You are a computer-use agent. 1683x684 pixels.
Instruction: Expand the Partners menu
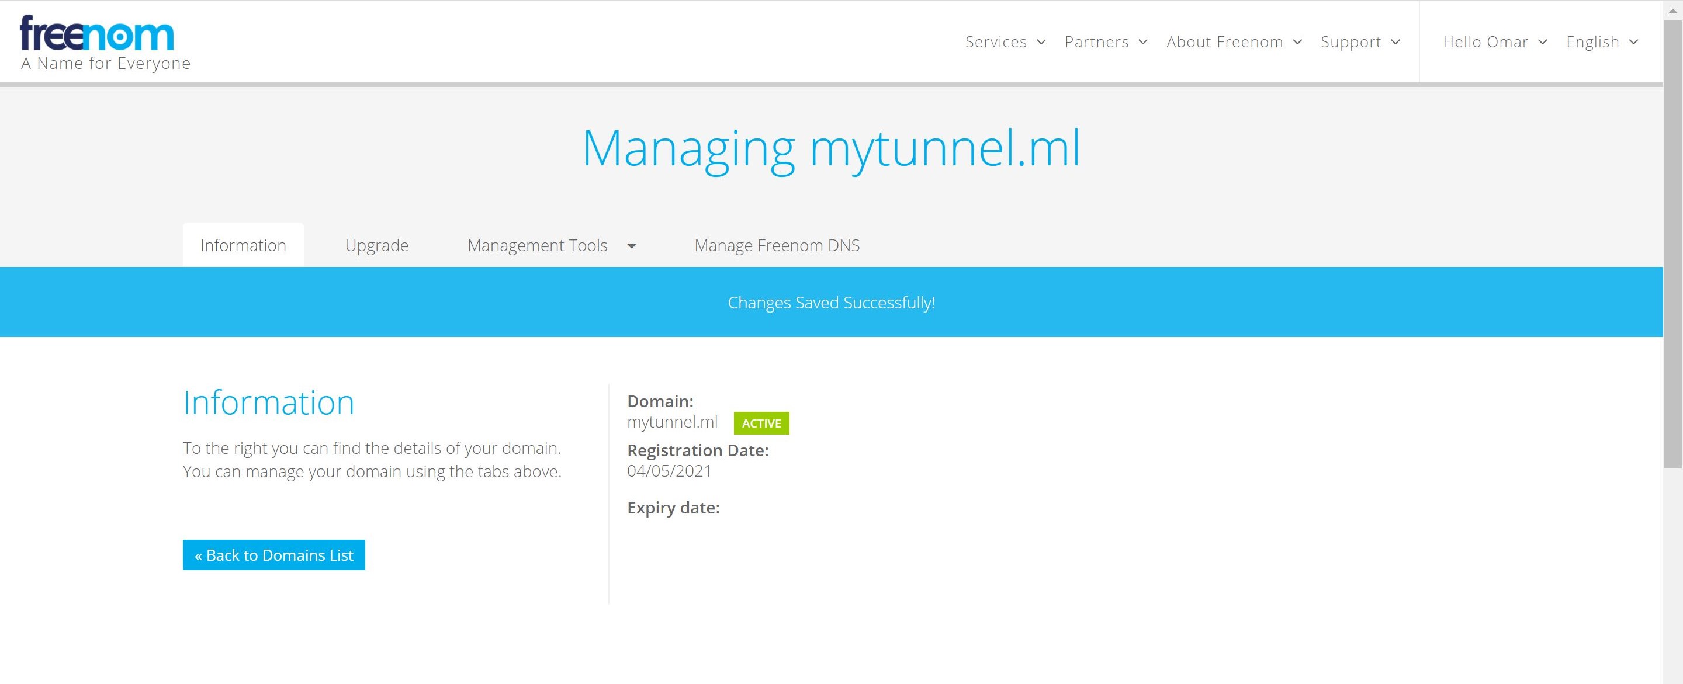(1106, 42)
